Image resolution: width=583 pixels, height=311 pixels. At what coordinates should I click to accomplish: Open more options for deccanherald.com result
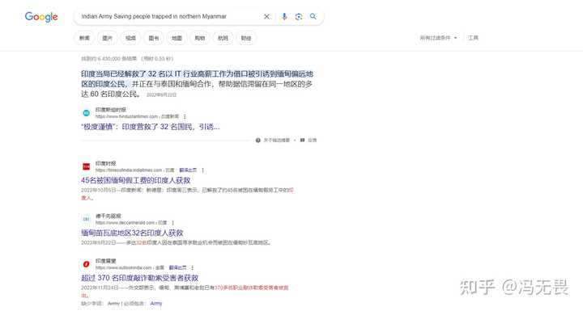click(173, 223)
